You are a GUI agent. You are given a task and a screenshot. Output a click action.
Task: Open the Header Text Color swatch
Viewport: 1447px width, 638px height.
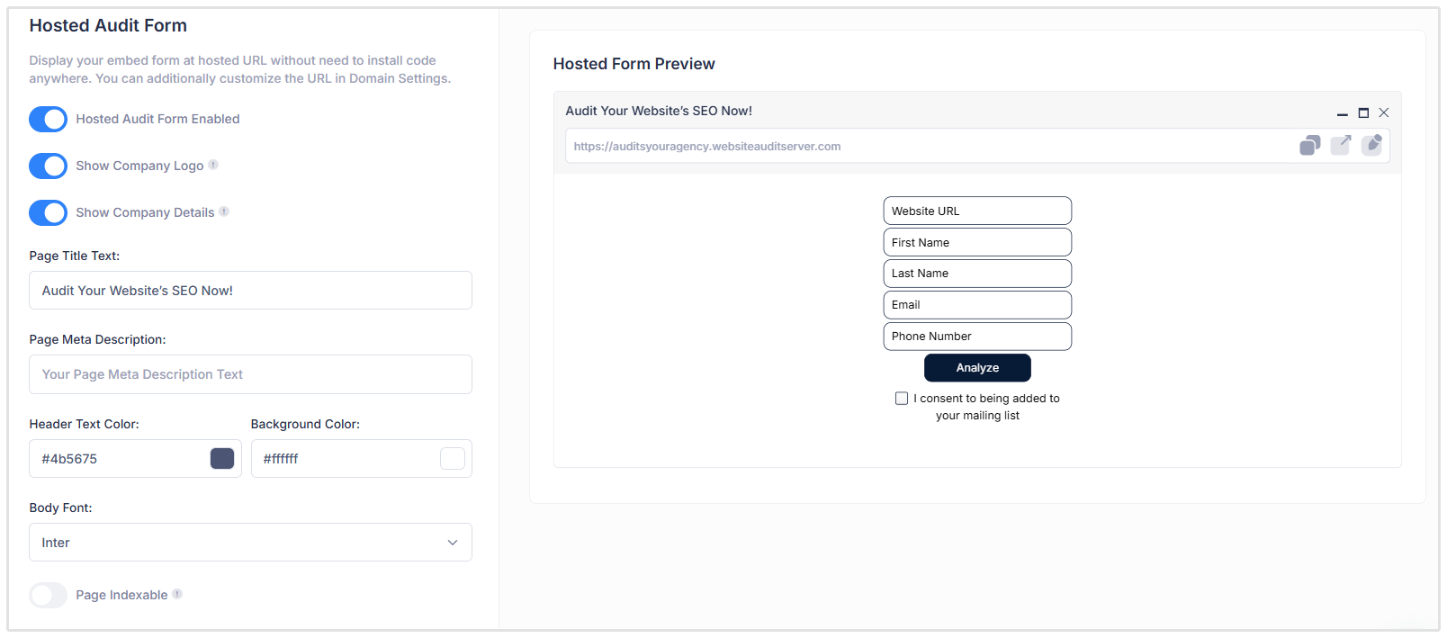pyautogui.click(x=222, y=458)
